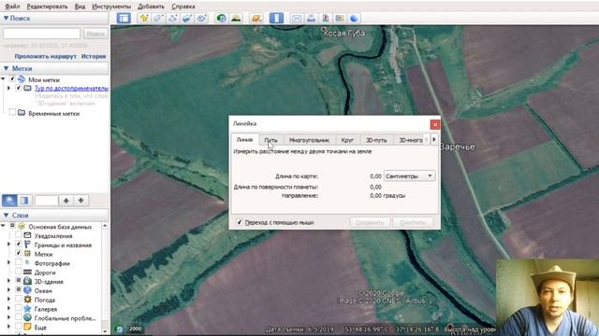Viewport: 599px width, 336px height.
Task: Open the Файл menu
Action: [x=12, y=7]
